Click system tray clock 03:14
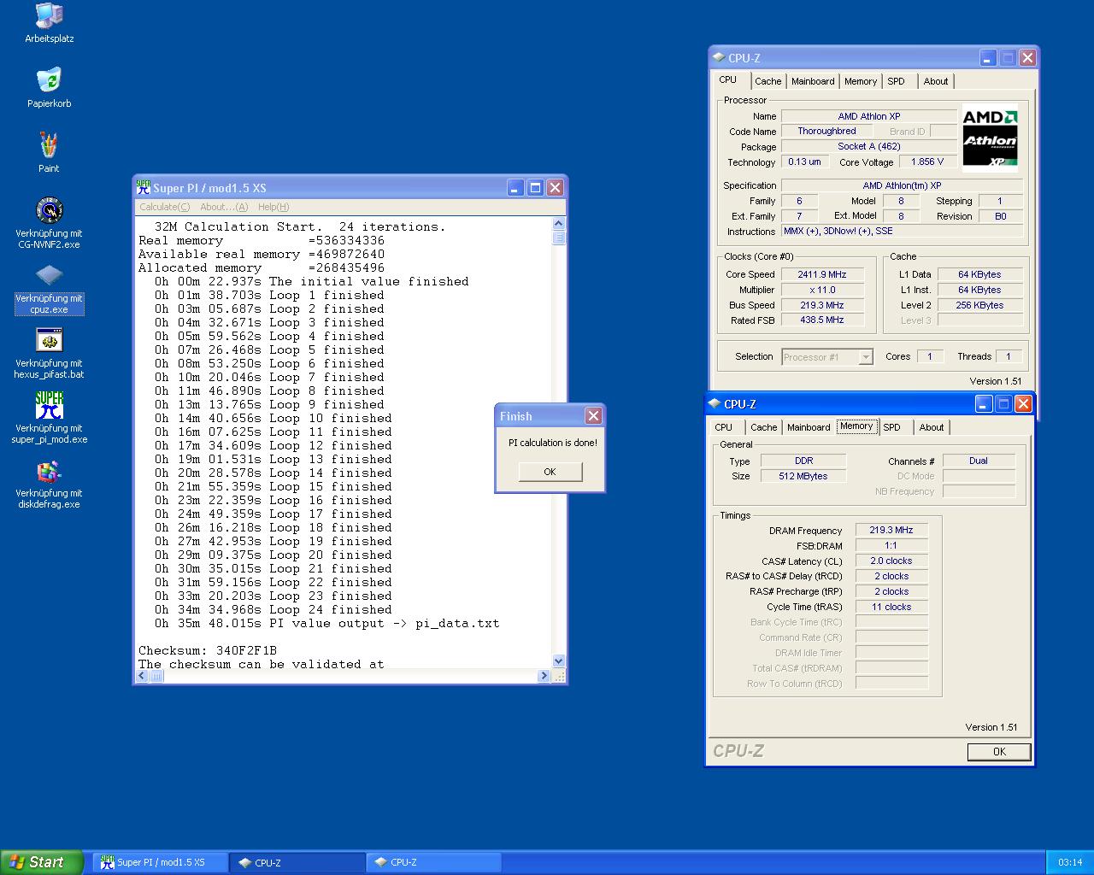 (1070, 862)
